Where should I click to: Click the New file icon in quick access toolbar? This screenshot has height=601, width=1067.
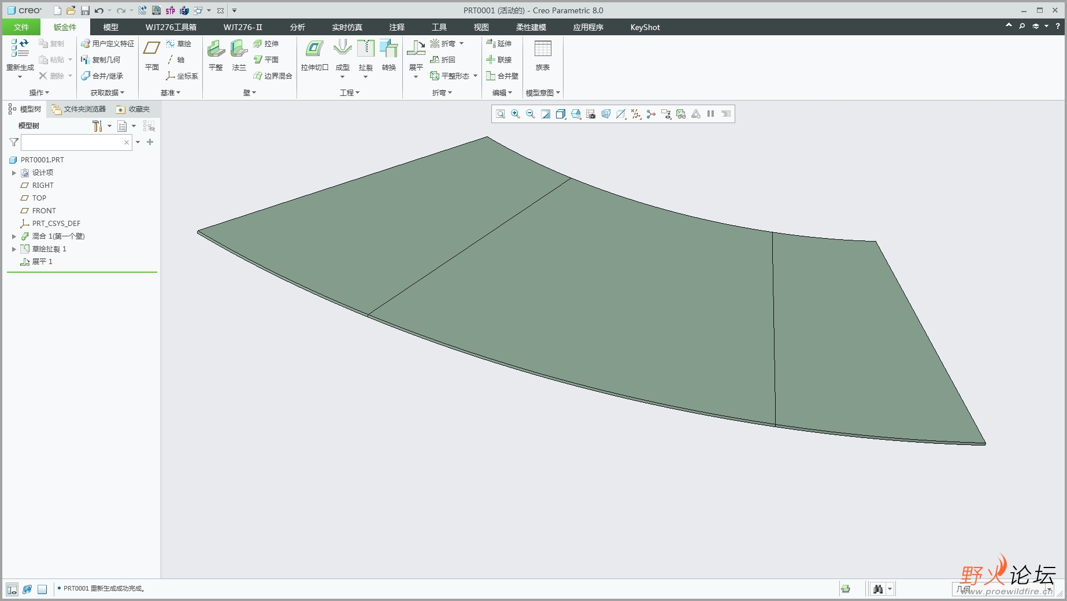click(57, 10)
